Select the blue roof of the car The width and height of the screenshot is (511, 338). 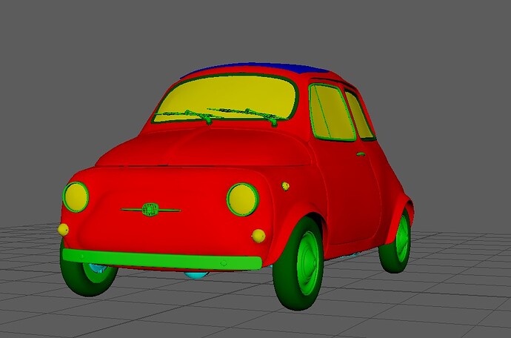[x=252, y=68]
